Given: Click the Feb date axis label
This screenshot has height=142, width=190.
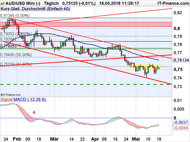Looking at the screenshot, I should 17,139.
